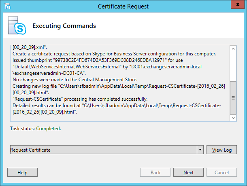Click the 'processing has completed successfully' line
Image resolution: width=247 pixels, height=186 pixels.
click(80, 99)
